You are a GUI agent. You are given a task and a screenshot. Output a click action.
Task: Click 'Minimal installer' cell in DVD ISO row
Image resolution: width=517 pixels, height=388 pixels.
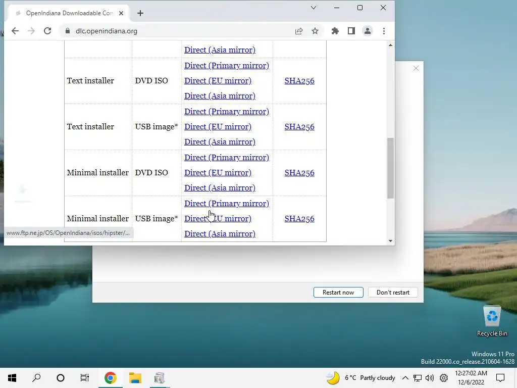97,173
